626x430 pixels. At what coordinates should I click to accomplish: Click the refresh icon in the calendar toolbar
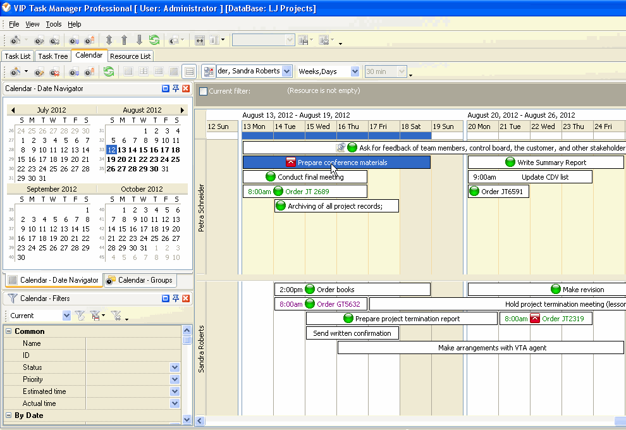point(109,71)
